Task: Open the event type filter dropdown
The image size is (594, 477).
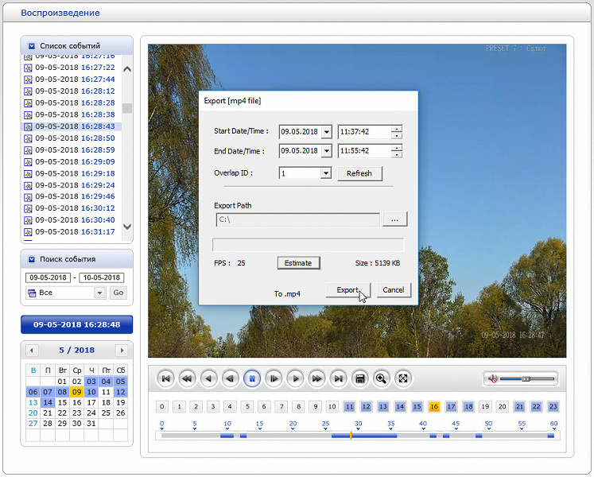Action: 99,293
